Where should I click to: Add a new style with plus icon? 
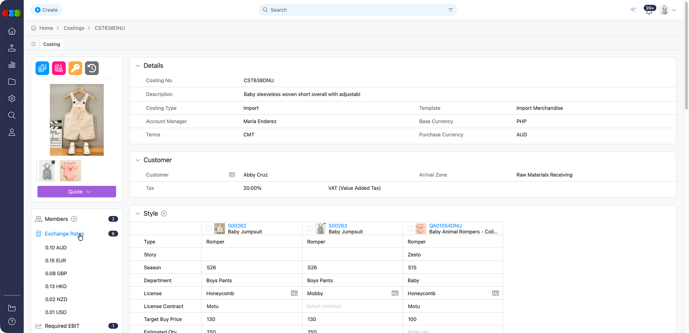[x=164, y=214]
